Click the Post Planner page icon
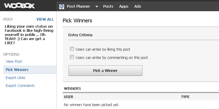Screen dimensions: 219x109 pyautogui.click(x=62, y=6)
